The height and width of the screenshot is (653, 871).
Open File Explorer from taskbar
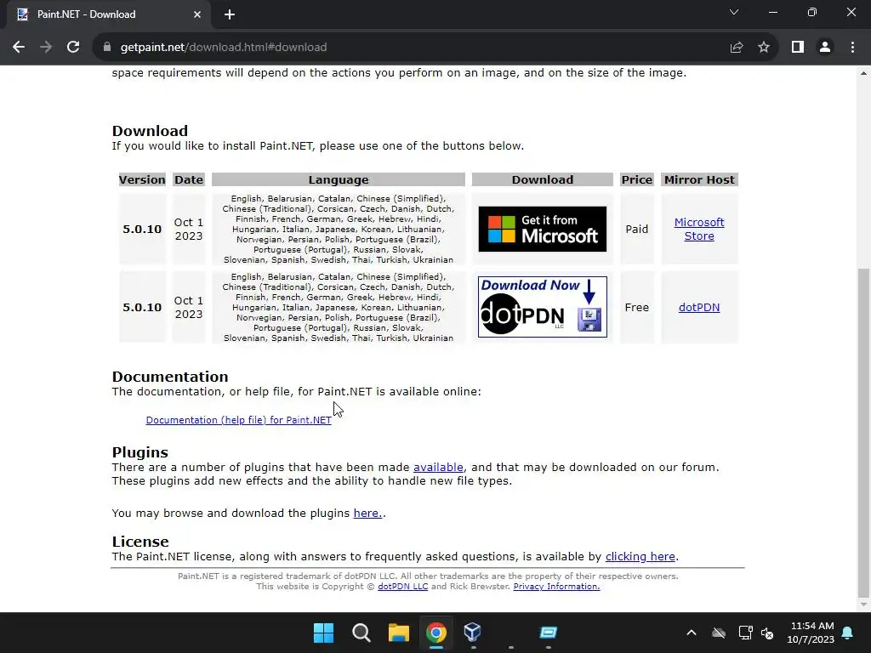coord(398,633)
